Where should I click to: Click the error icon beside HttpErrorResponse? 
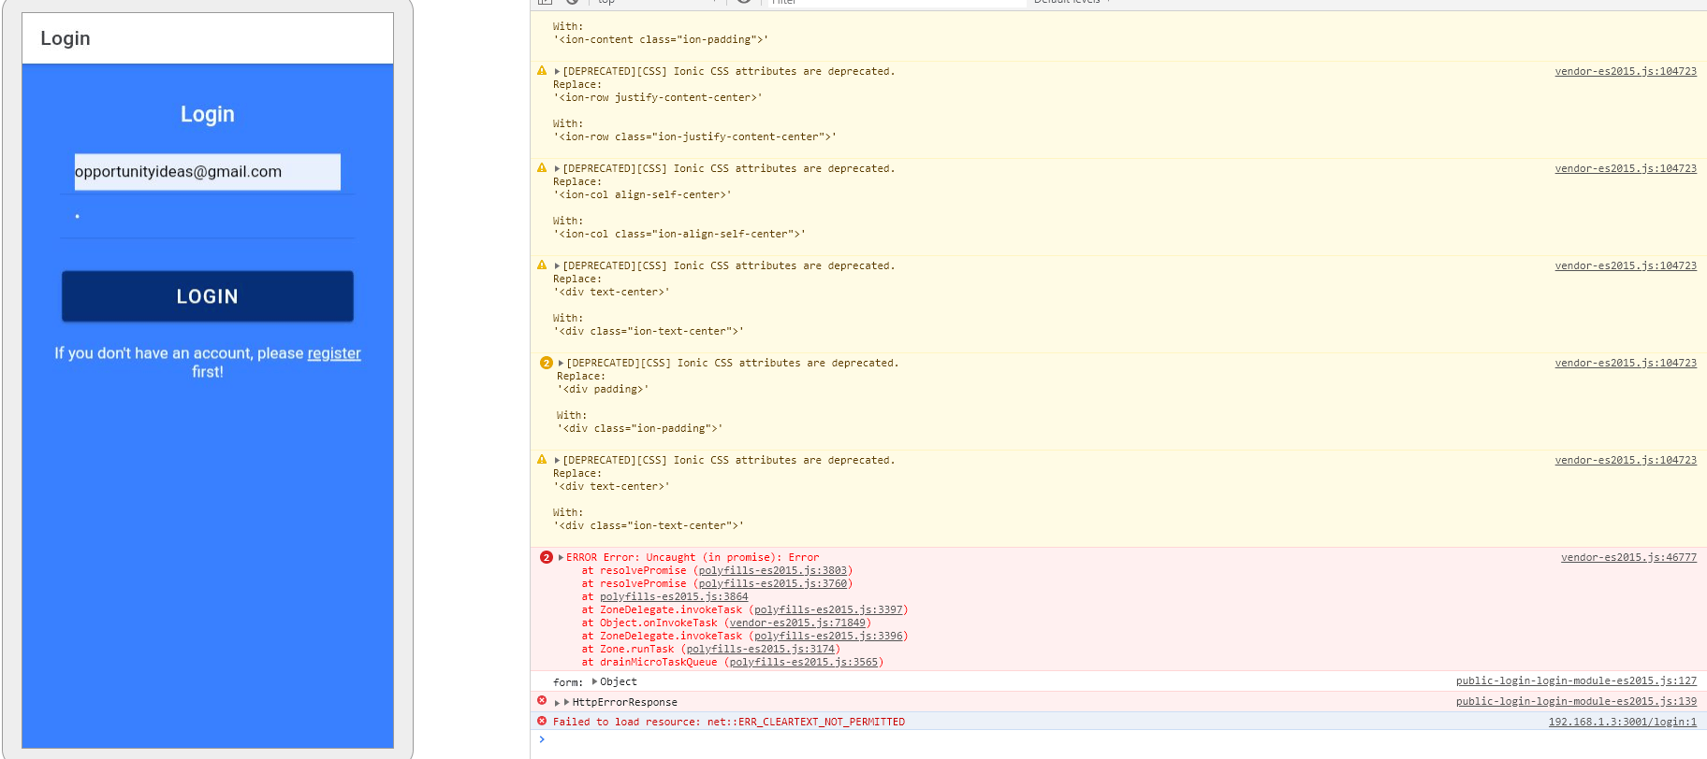542,700
